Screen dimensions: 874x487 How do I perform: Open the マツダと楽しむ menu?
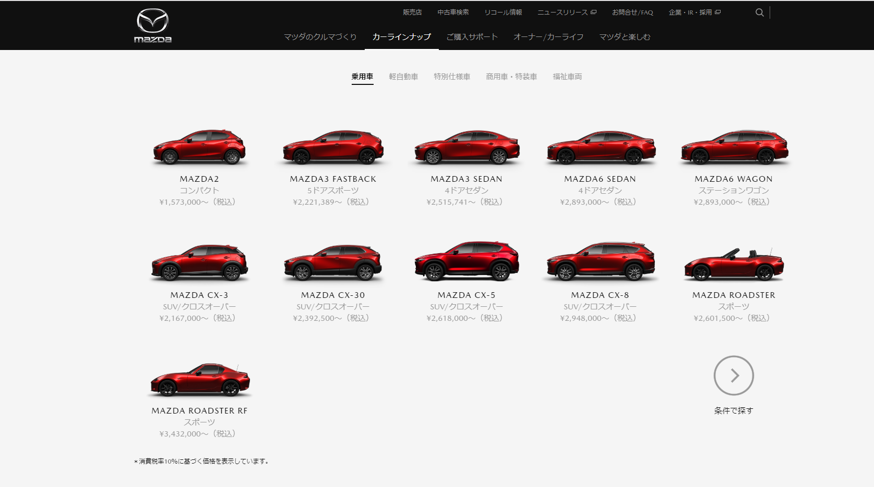pyautogui.click(x=625, y=37)
